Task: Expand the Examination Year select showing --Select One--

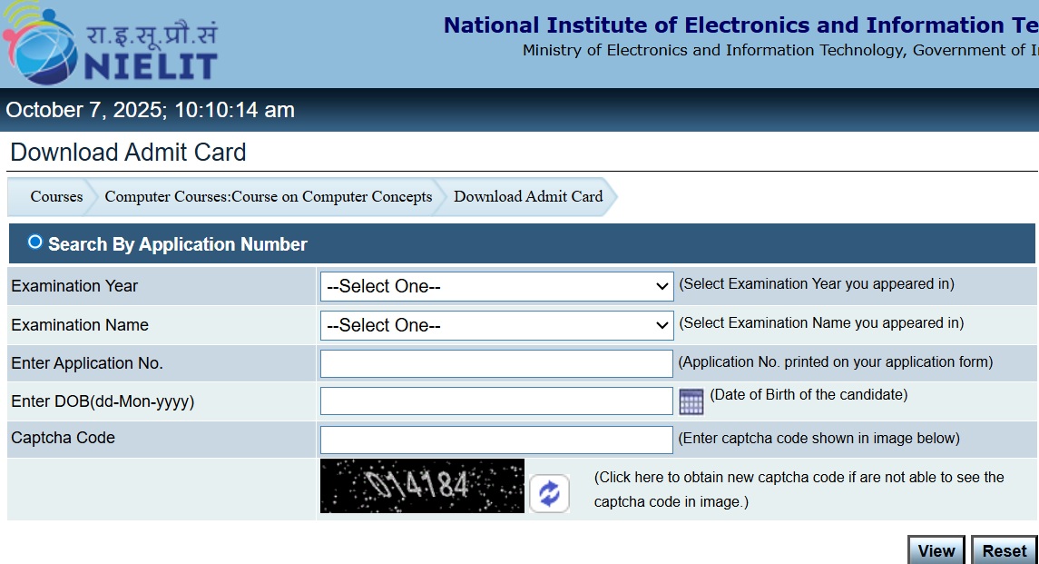Action: 495,286
